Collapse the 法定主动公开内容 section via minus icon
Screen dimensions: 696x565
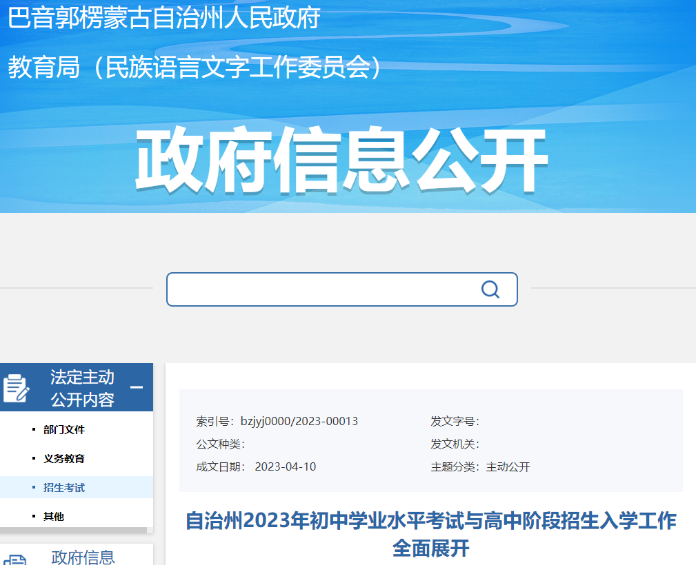(137, 387)
